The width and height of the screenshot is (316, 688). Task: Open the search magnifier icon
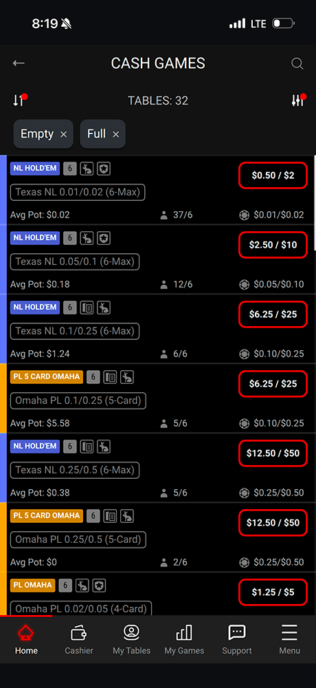[x=297, y=63]
